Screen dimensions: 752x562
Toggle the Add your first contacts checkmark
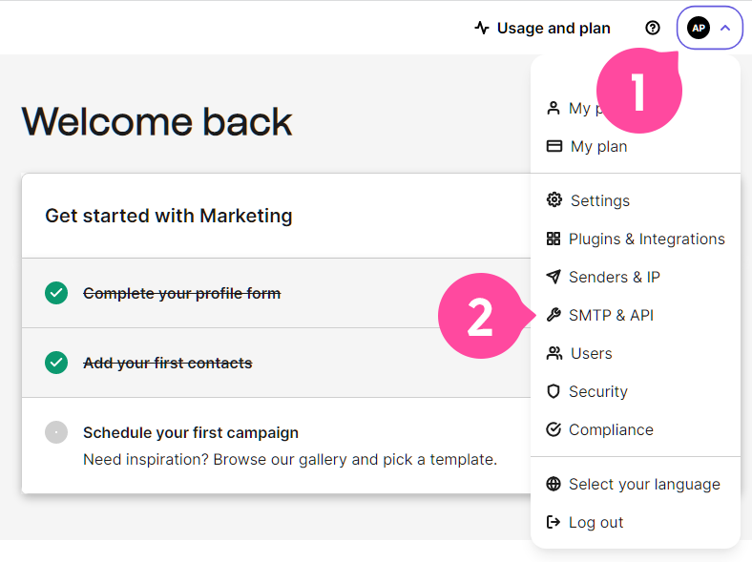click(56, 363)
